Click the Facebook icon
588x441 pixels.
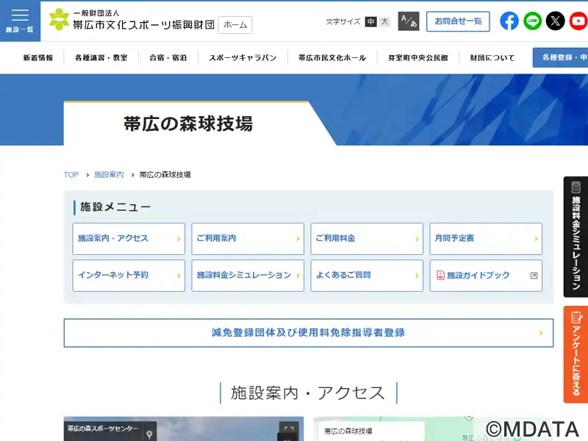click(509, 21)
